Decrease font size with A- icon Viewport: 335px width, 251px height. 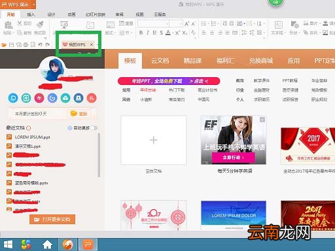point(194,24)
